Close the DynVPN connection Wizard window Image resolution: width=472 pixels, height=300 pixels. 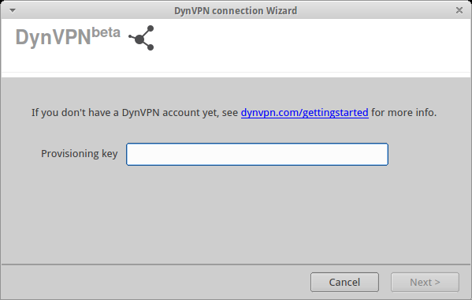tap(459, 10)
